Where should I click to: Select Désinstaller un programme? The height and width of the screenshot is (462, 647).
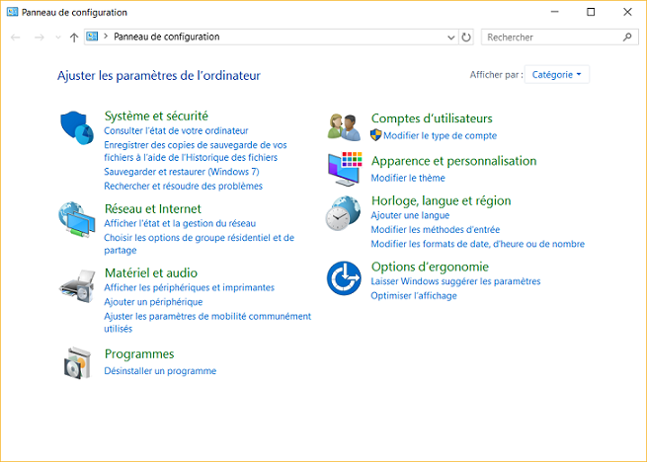[x=160, y=371]
